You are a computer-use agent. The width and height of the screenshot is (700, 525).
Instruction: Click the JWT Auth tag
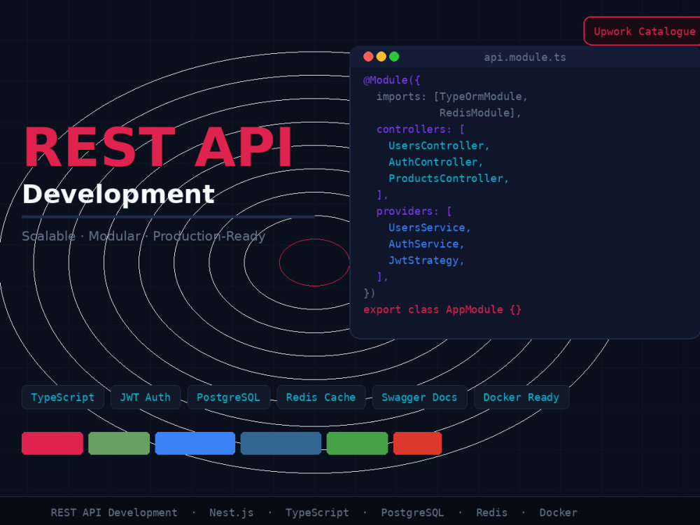pos(146,398)
